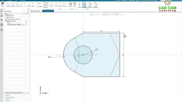Image resolution: width=182 pixels, height=102 pixels.
Task: Collapse the Model History node
Action: coord(5,21)
